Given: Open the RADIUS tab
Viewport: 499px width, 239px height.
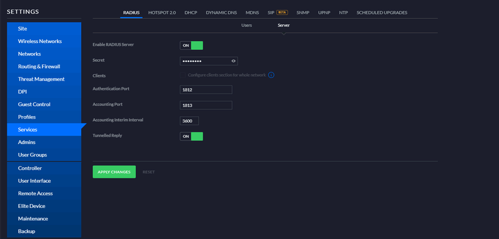Looking at the screenshot, I should pos(131,12).
